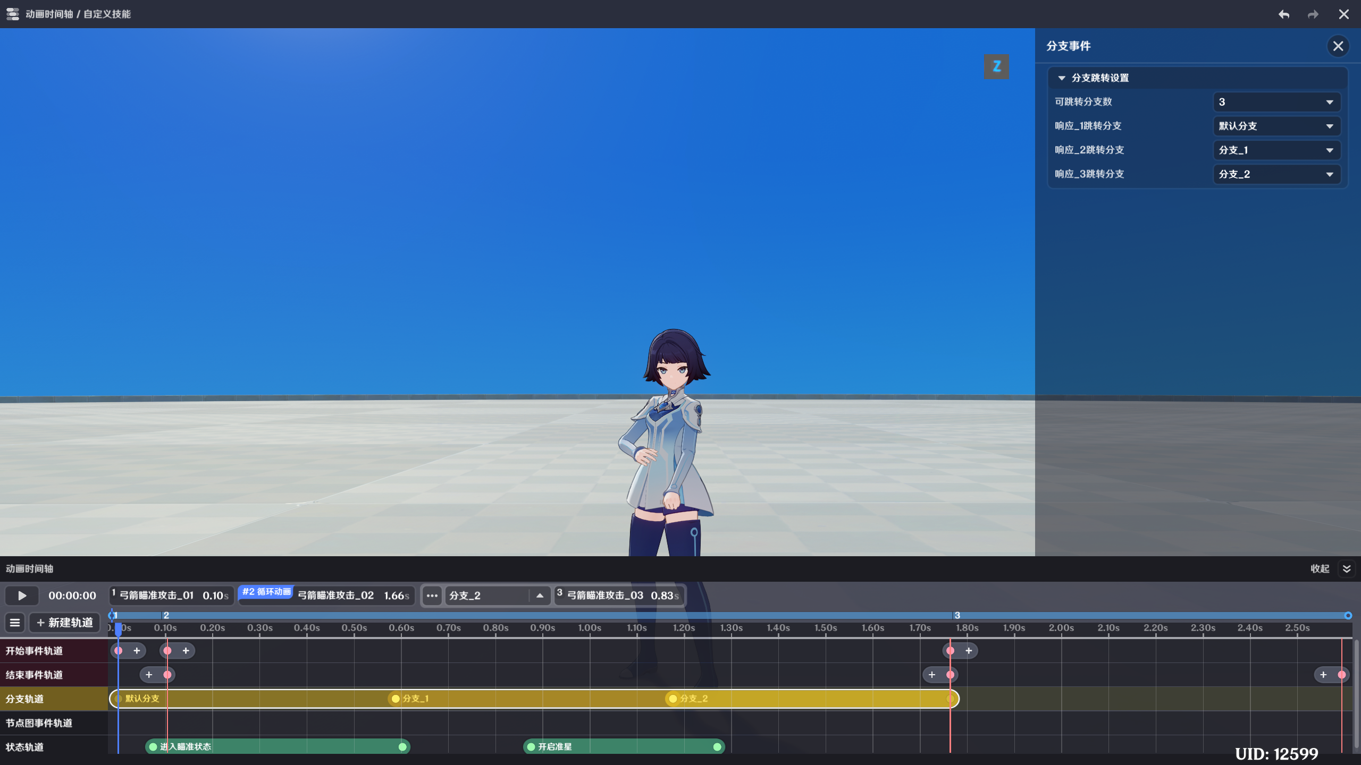This screenshot has height=765, width=1361.
Task: Open the 响应_2跳转分支 dropdown
Action: (x=1276, y=150)
